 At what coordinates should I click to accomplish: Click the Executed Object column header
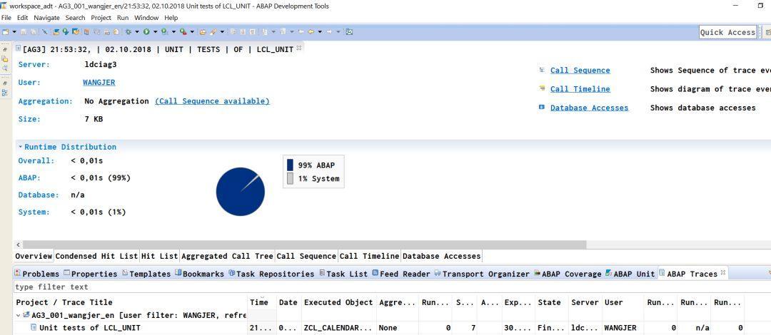click(338, 302)
